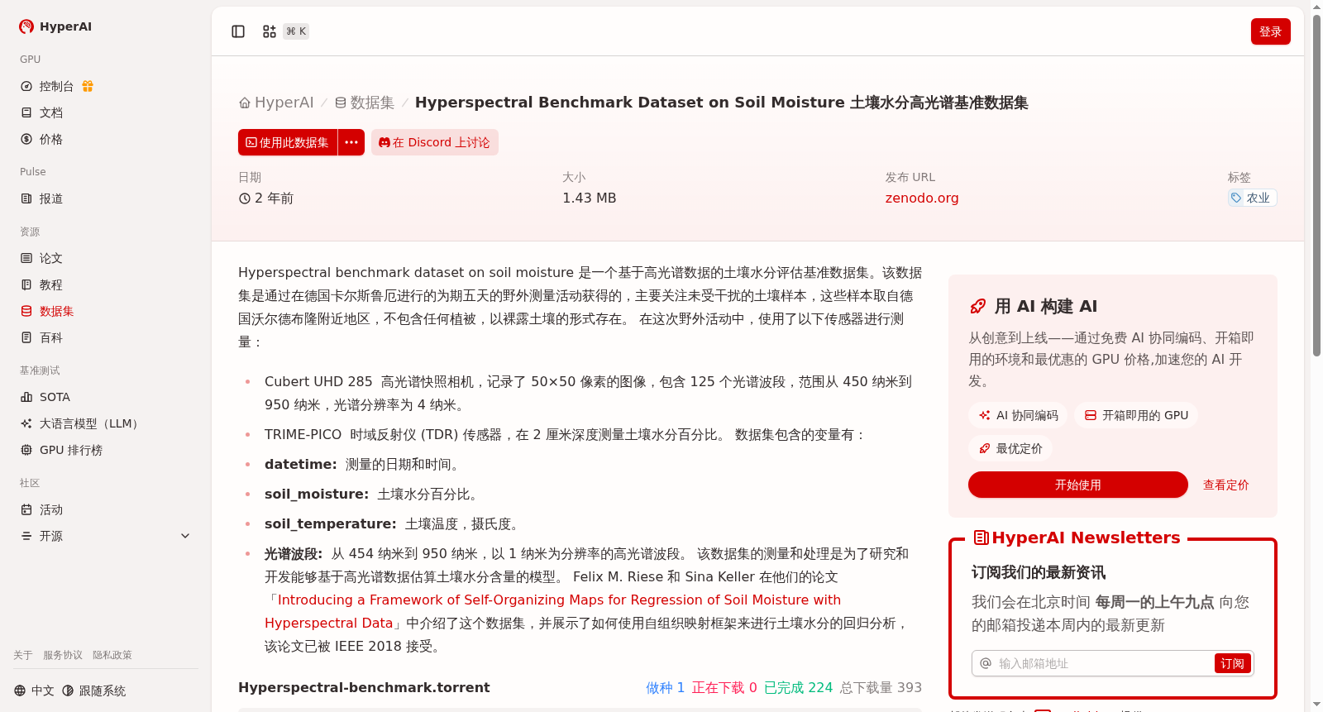This screenshot has height=712, width=1323.
Task: Open the 跟随系统 theme selector
Action: 94,690
